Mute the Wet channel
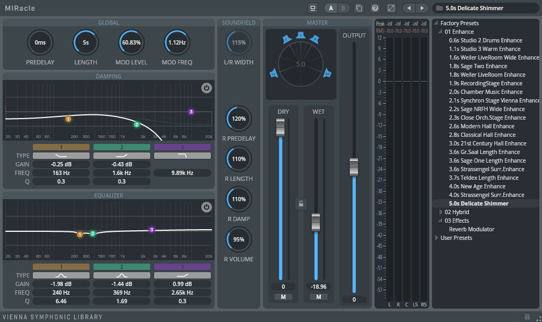Screen dimensions: 542x322 click(318, 297)
